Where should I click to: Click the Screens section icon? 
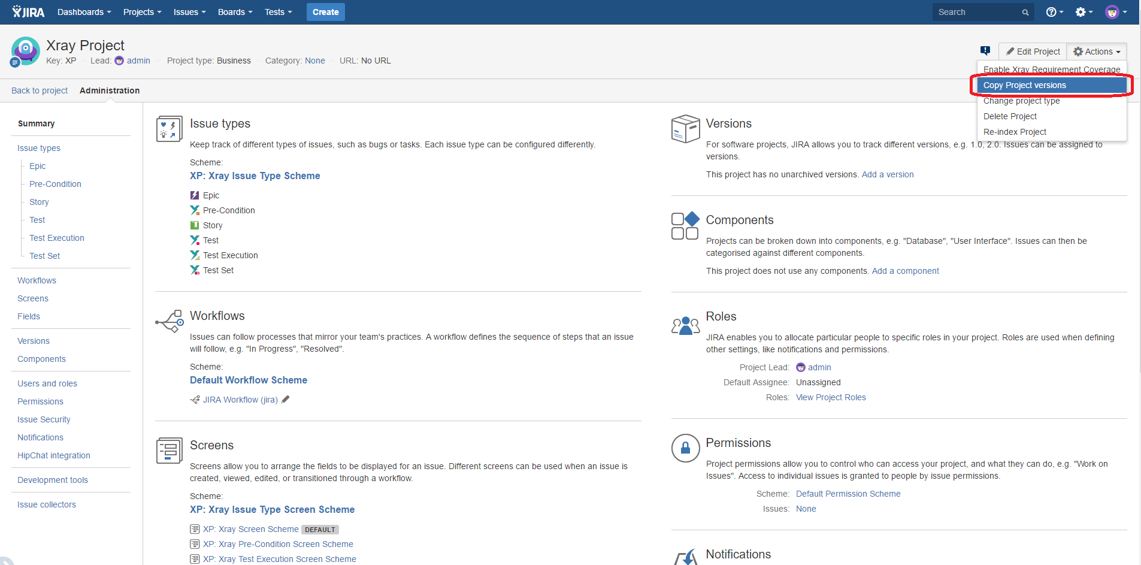coord(170,451)
